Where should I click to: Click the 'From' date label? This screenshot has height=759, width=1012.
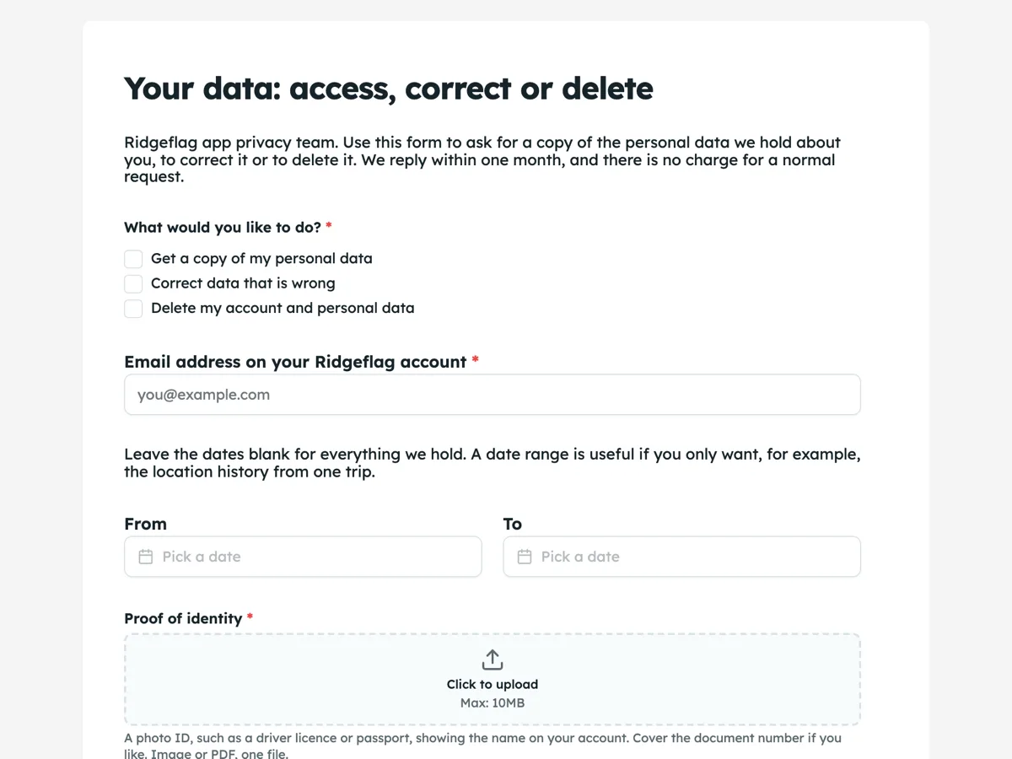point(145,524)
